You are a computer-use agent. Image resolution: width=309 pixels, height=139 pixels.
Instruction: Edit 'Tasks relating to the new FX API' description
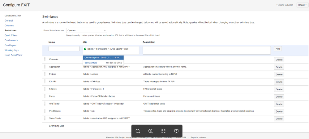click(x=159, y=82)
